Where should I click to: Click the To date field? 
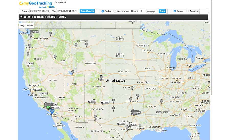click(67, 11)
